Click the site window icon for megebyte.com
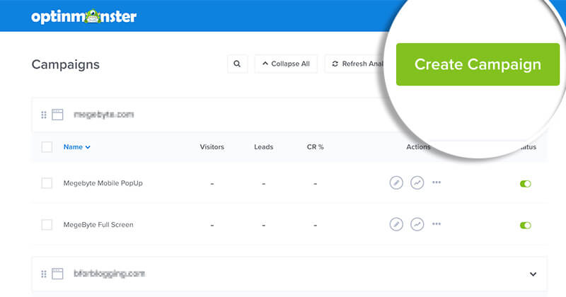566x297 pixels. 57,115
